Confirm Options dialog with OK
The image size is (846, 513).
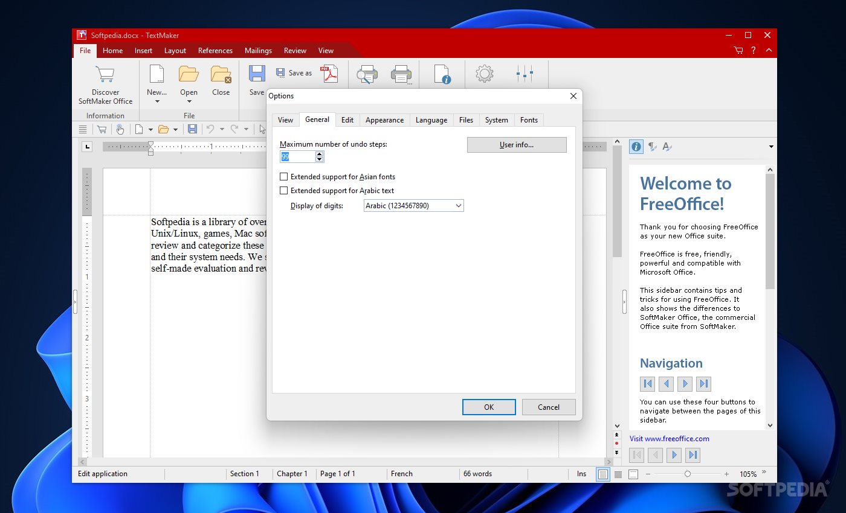489,407
